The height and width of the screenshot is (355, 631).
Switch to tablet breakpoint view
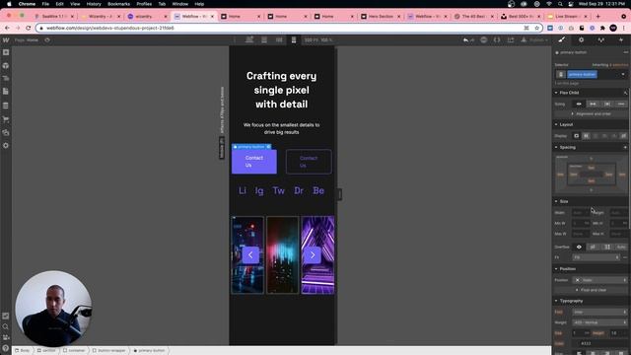click(x=264, y=39)
